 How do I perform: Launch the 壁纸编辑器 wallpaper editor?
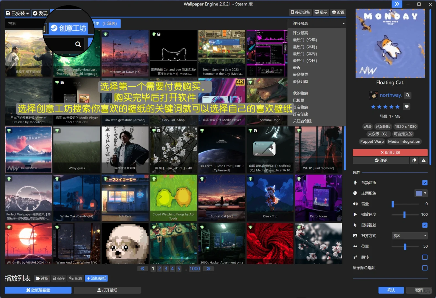(x=38, y=290)
